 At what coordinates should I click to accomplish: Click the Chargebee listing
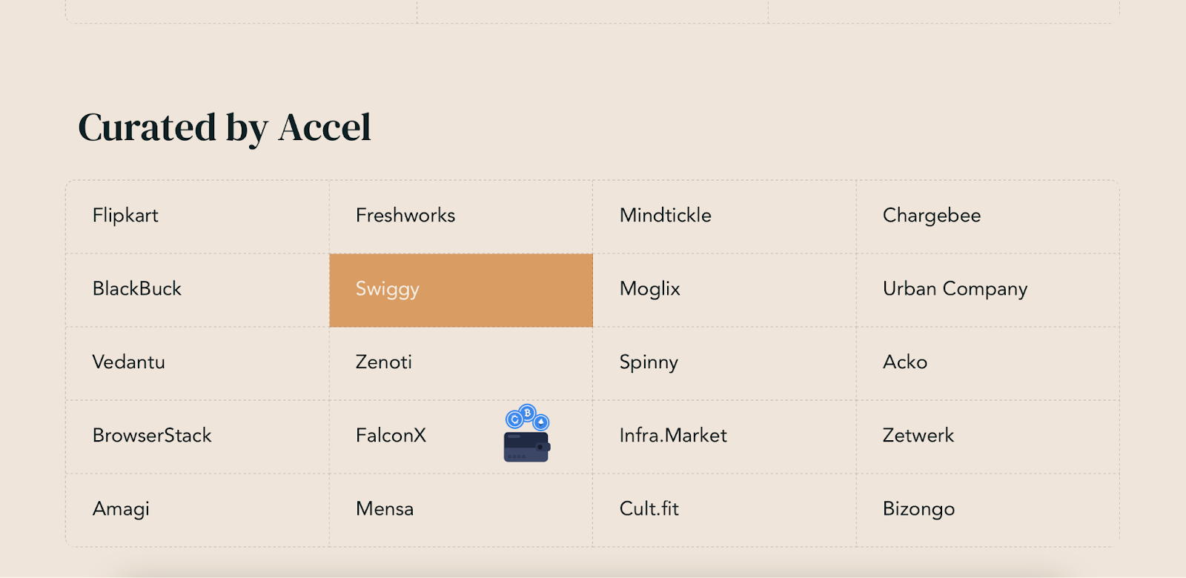tap(988, 216)
